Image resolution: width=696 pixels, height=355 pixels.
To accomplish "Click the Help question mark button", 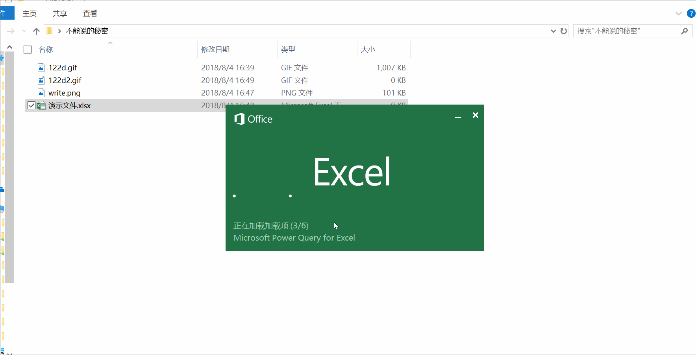I will point(691,13).
